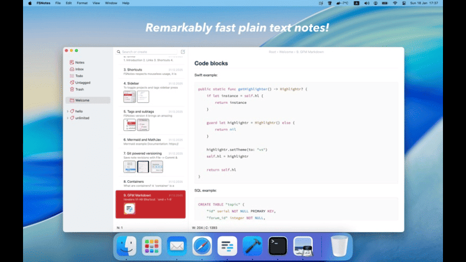Screen dimensions: 466x262
Task: Click the Wi-Fi menu bar icon
Action: [395, 3]
